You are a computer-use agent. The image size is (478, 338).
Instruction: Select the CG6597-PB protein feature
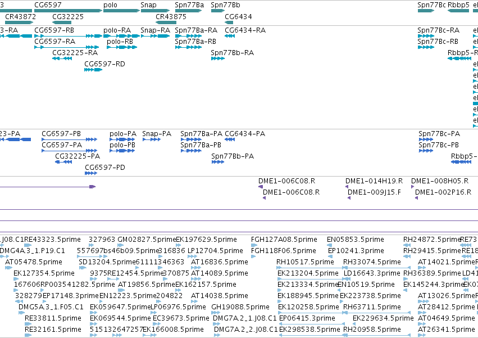coord(70,139)
